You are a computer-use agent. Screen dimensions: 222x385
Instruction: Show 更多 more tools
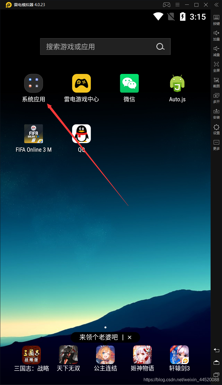coord(216,145)
